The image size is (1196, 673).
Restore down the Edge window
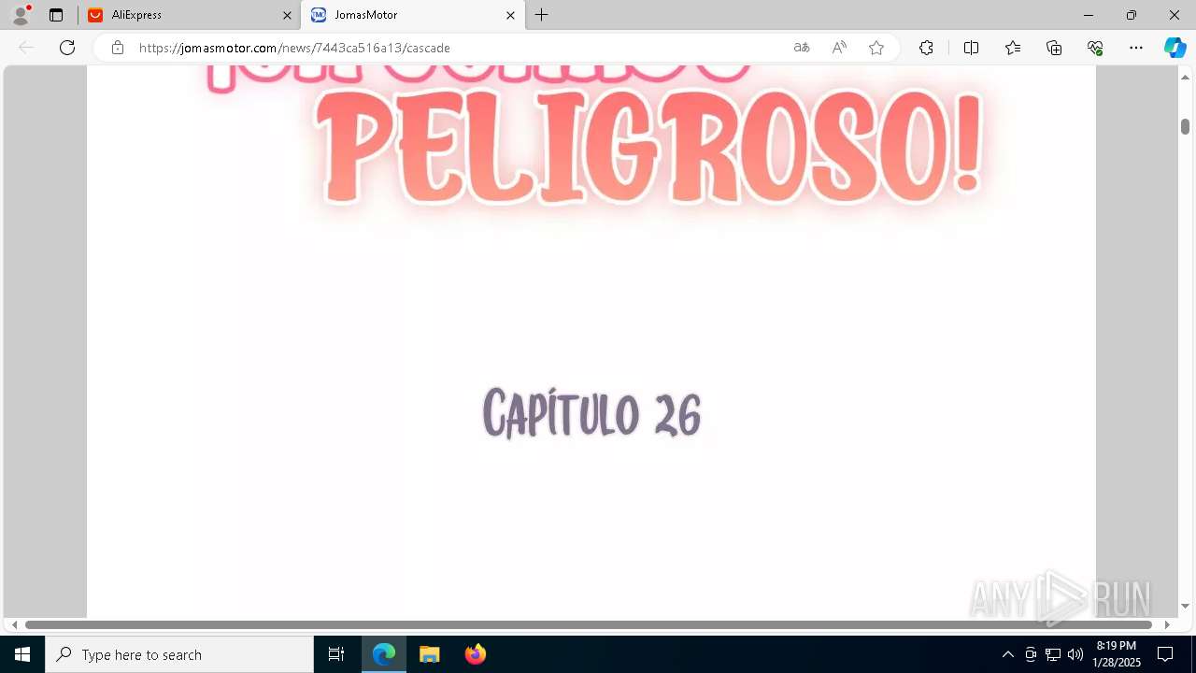coord(1132,15)
